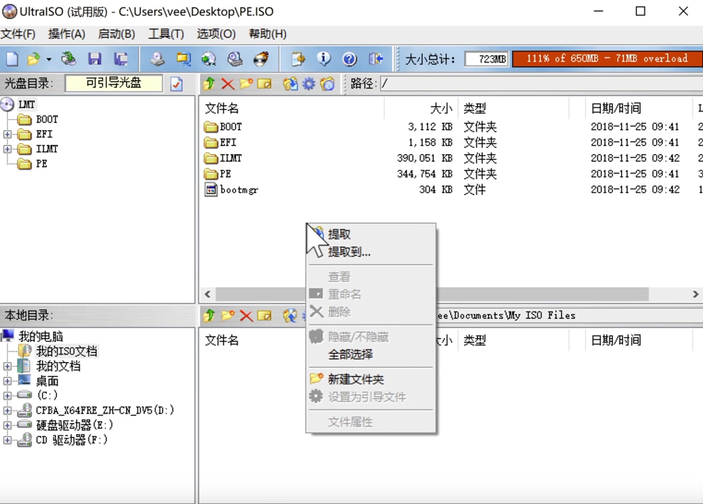Image resolution: width=703 pixels, height=504 pixels.
Task: Expand the CPBA_X64FRE_ZH-CN_DV5(D:) drive node
Action: click(7, 411)
